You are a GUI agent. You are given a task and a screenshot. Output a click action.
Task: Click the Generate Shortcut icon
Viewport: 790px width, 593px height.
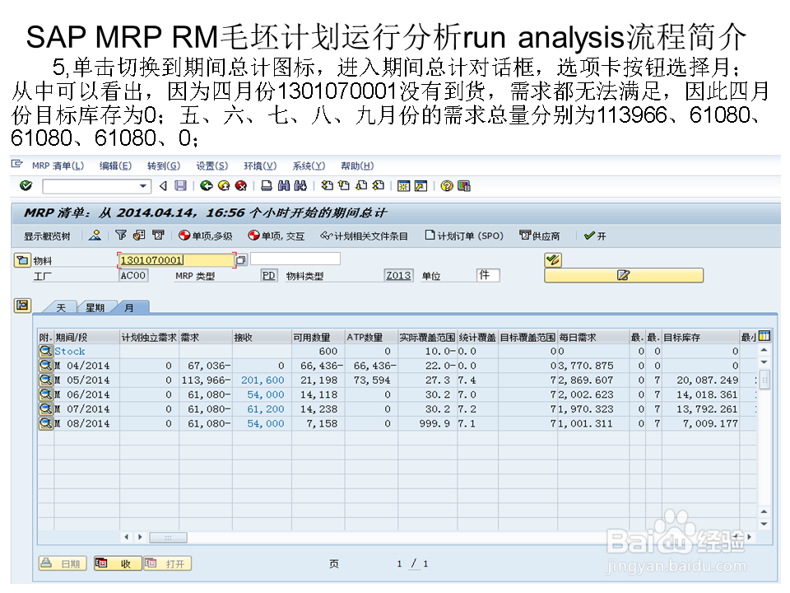click(x=421, y=186)
